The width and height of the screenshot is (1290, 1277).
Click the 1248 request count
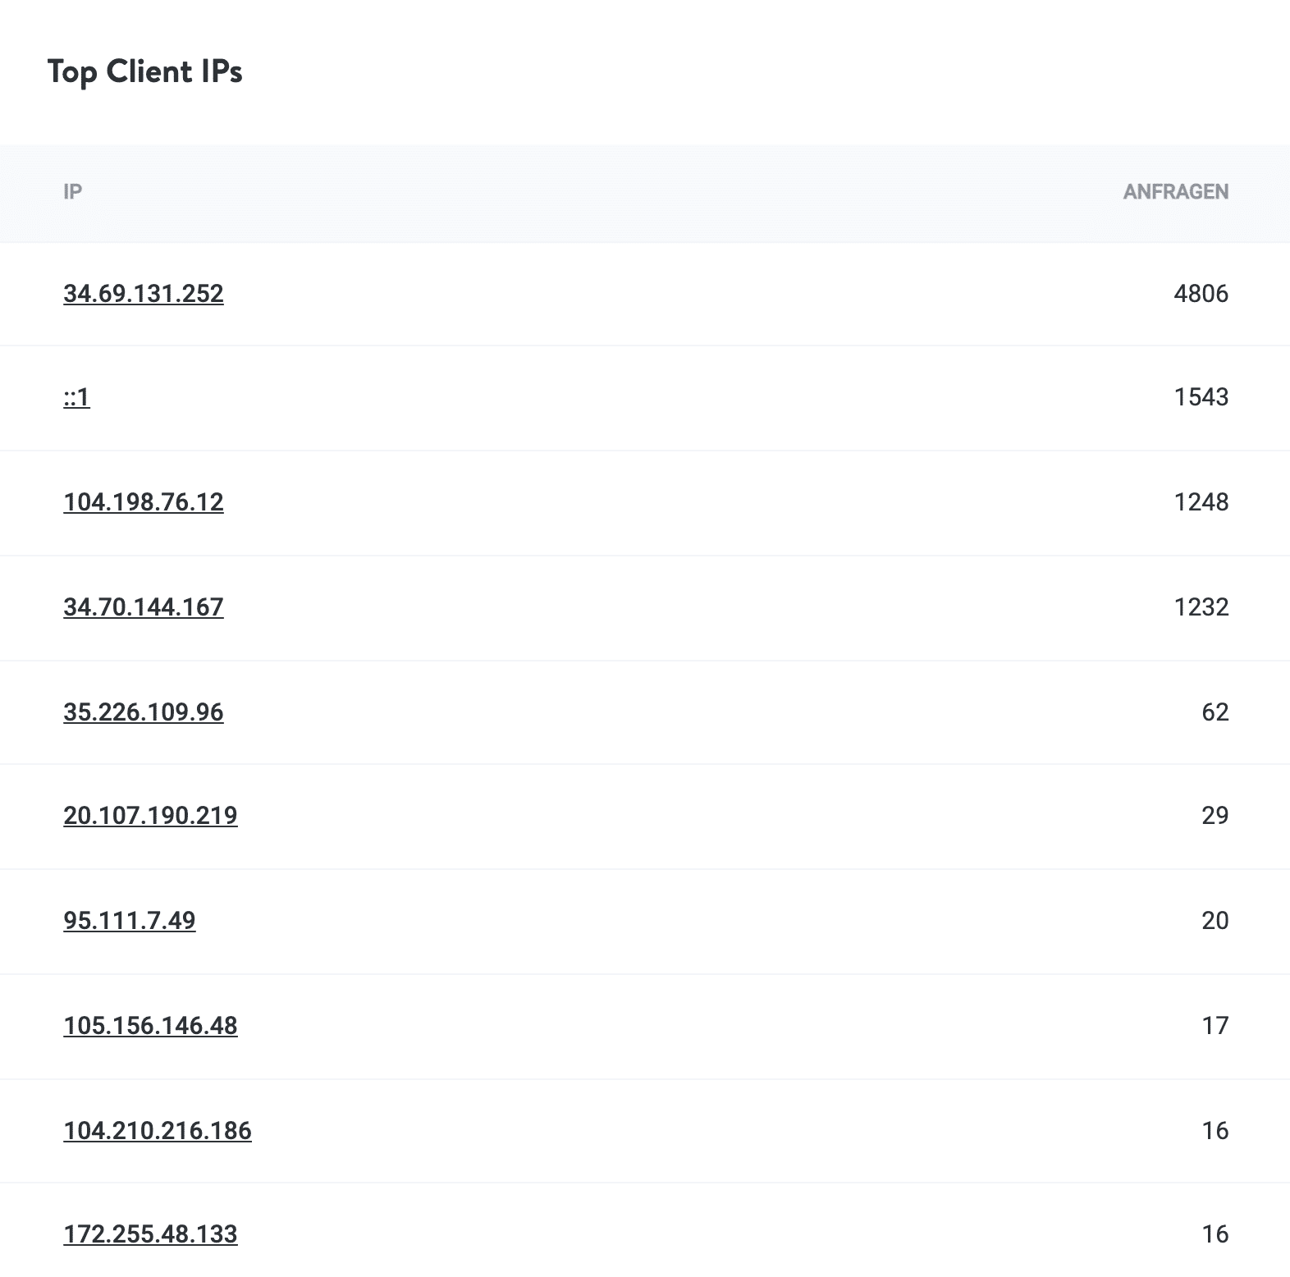click(1201, 502)
